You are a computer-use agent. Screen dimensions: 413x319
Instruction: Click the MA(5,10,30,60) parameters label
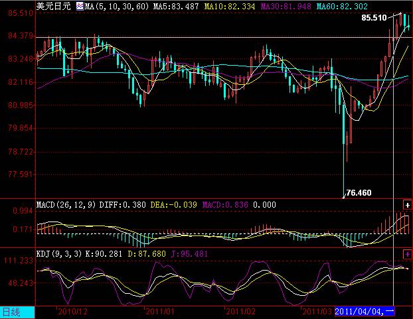coord(117,6)
